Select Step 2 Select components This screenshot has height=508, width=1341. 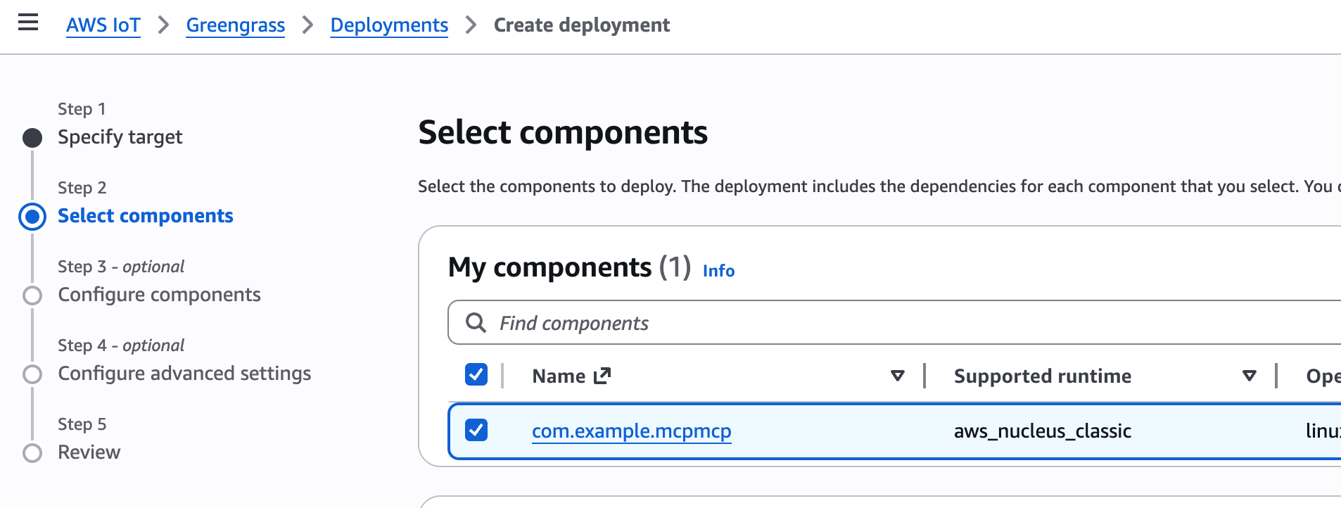coord(145,215)
